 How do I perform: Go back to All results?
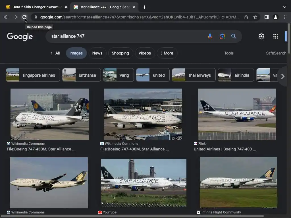pos(55,53)
